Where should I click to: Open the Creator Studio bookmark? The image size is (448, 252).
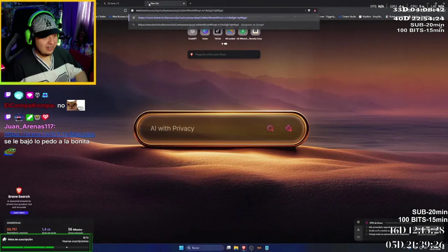coord(347,16)
